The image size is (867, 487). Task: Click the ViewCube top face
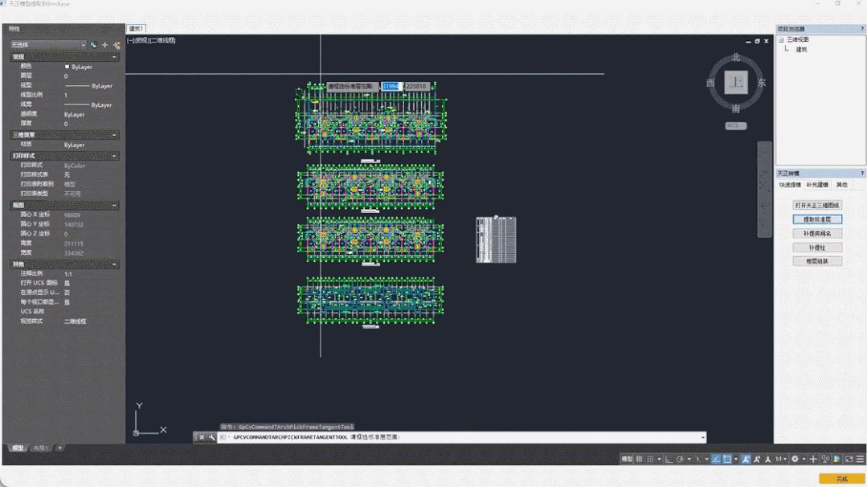tap(736, 82)
